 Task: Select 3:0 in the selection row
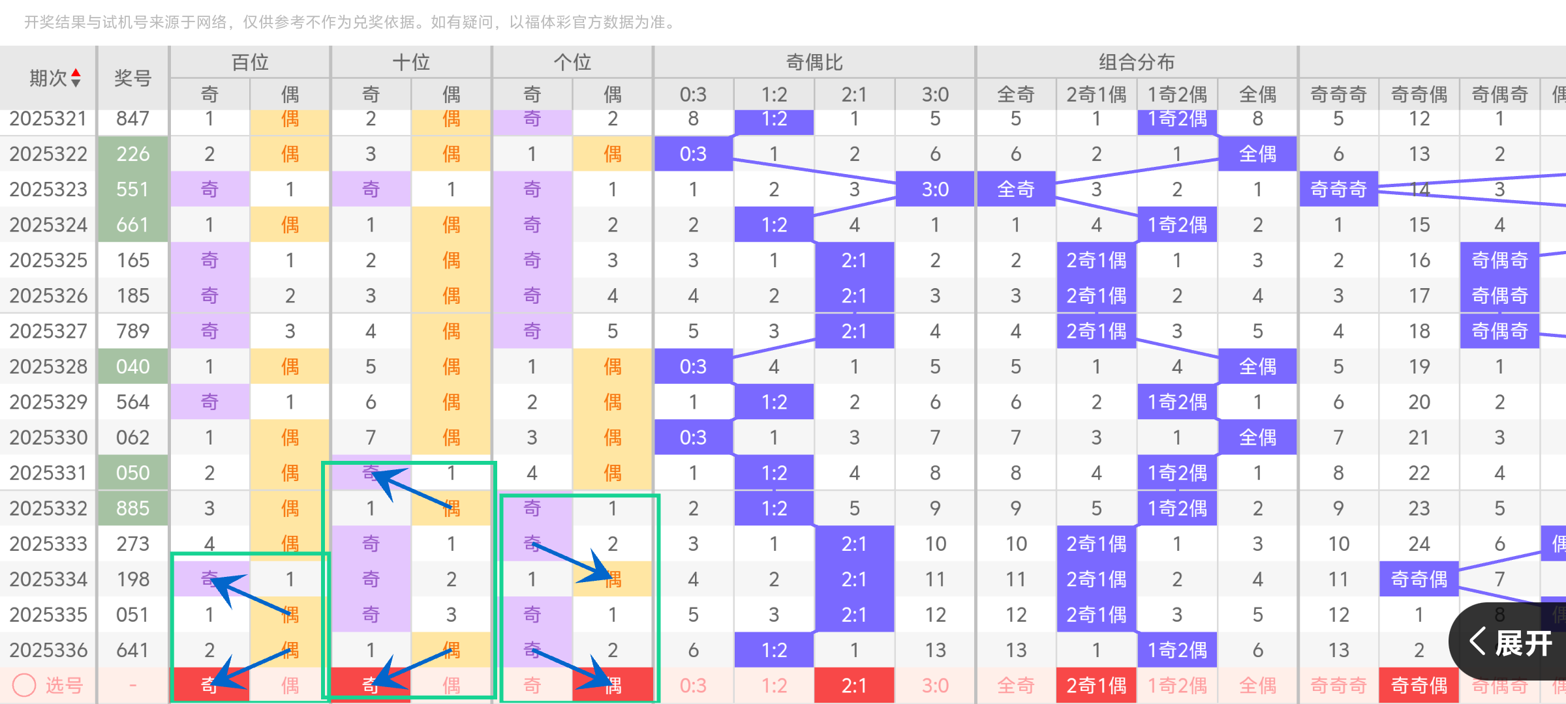click(934, 685)
